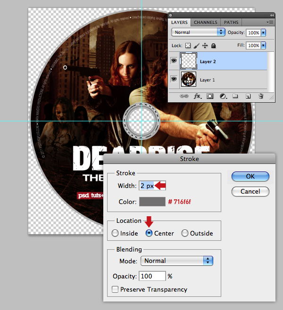Select the Layer 1 thumbnail
The height and width of the screenshot is (310, 283).
[x=188, y=79]
